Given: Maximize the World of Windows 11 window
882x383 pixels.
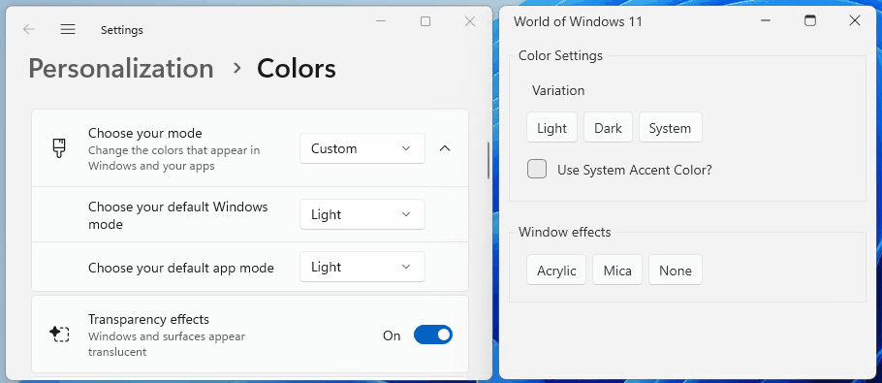Looking at the screenshot, I should coord(810,20).
